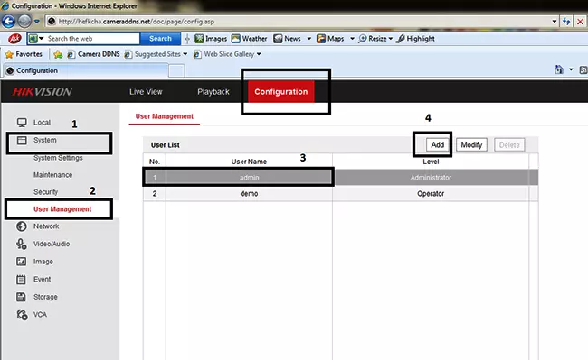Select the User Management page tab
This screenshot has height=360, width=588.
pyautogui.click(x=165, y=116)
